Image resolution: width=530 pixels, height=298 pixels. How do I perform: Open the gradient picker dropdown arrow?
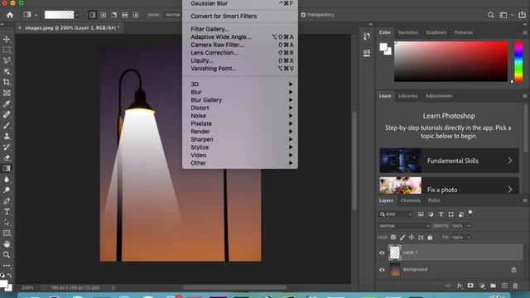point(77,15)
